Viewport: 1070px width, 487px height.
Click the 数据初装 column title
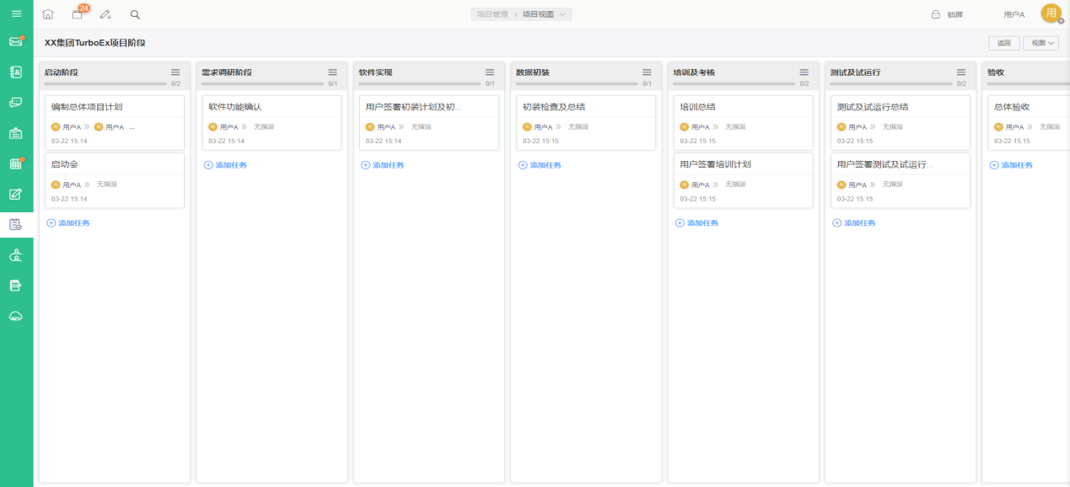pyautogui.click(x=533, y=72)
